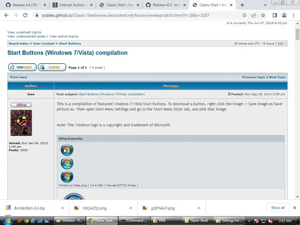This screenshot has height=225, width=300.
Task: Open the post subject link
Action: click(x=112, y=94)
